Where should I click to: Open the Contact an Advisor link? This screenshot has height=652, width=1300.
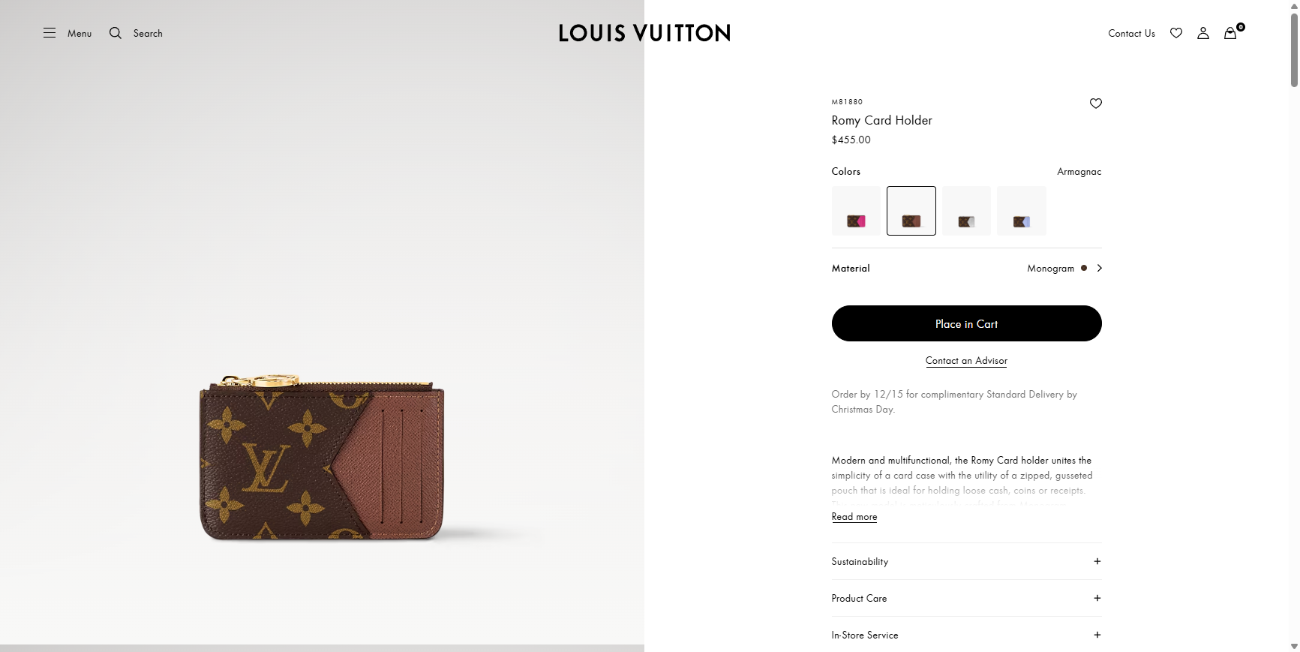coord(966,361)
